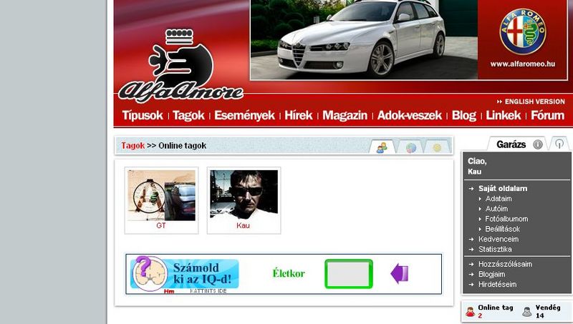Click the purple left arrow in ad

click(x=400, y=274)
